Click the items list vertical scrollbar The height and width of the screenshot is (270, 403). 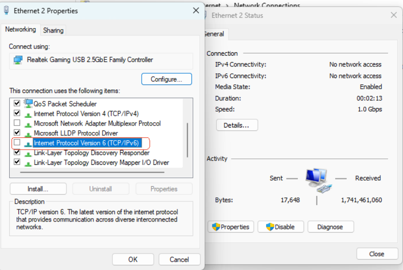click(187, 136)
